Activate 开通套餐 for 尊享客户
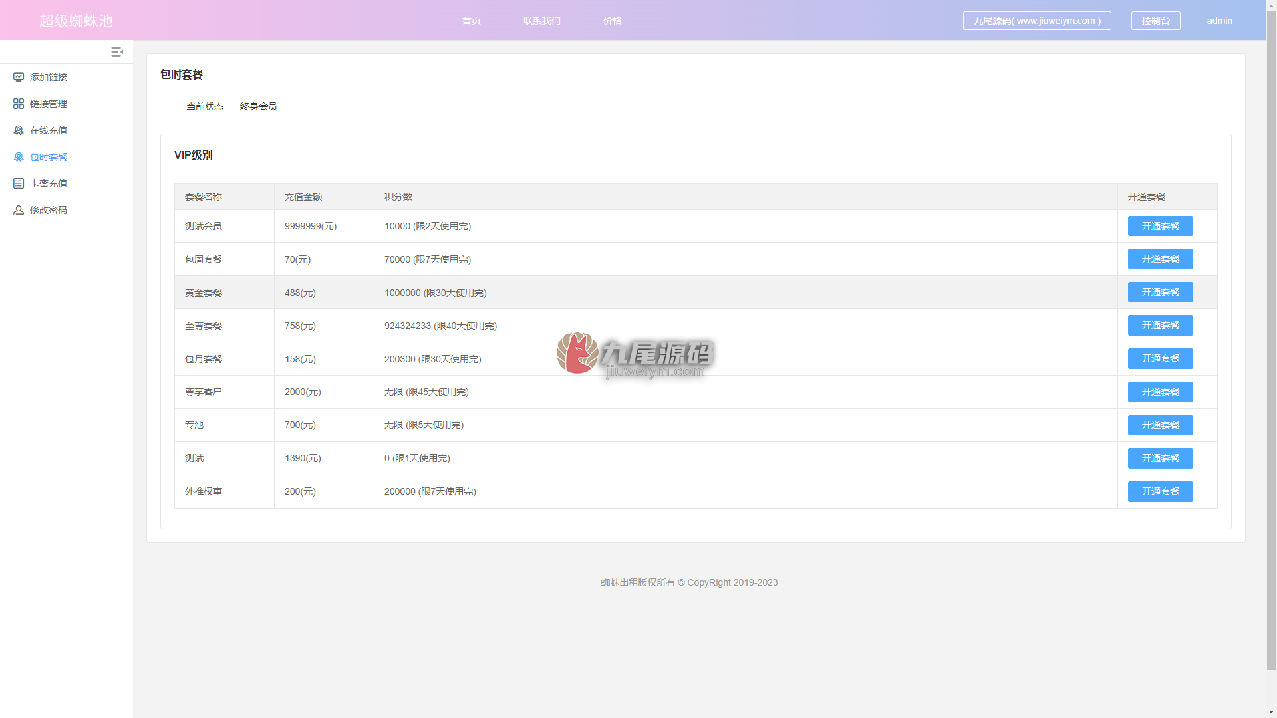This screenshot has width=1277, height=718. (1161, 392)
